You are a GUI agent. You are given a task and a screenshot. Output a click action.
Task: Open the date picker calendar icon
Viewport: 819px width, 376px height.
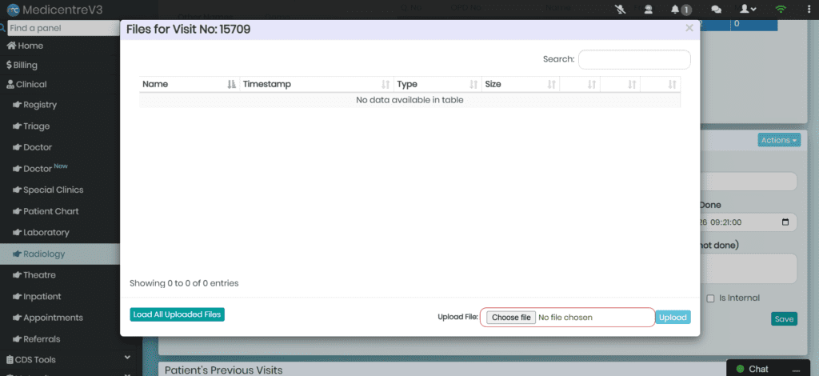click(x=785, y=222)
